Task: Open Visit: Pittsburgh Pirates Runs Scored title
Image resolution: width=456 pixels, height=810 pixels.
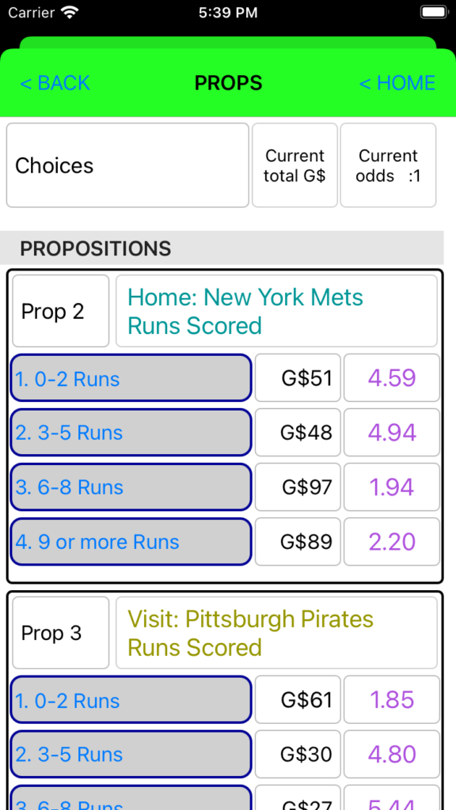Action: point(276,633)
